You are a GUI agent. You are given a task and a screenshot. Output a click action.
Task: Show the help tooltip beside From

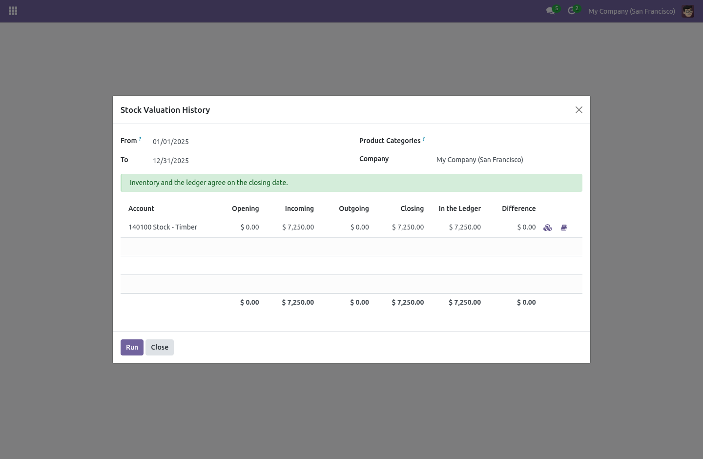pyautogui.click(x=140, y=139)
